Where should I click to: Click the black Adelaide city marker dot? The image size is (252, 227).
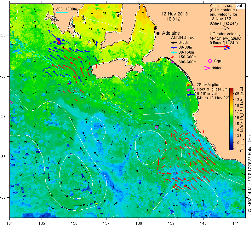158,33
